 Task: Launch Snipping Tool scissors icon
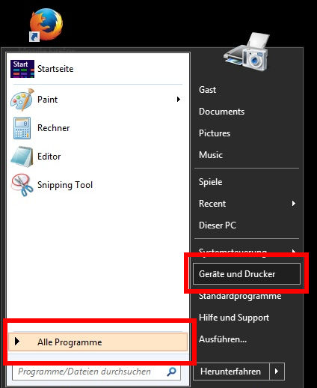[x=22, y=185]
